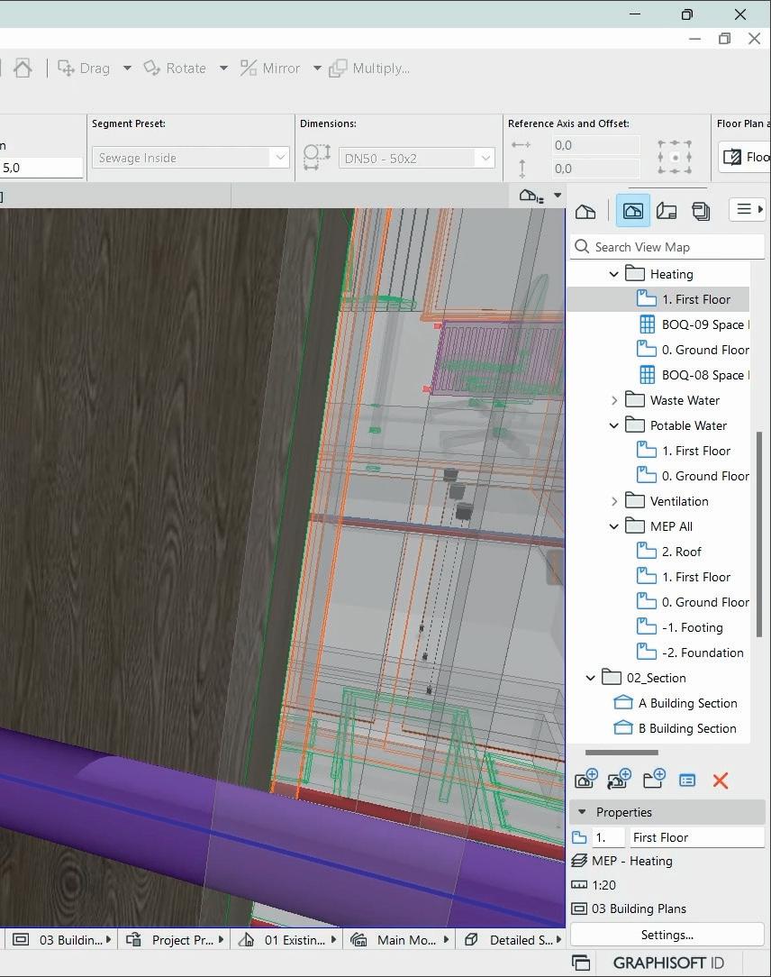
Task: Click the Settings... button
Action: [x=667, y=935]
